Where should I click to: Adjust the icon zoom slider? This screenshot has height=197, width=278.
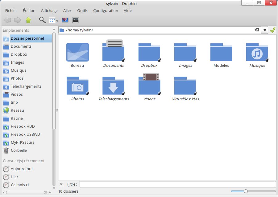[x=246, y=191]
